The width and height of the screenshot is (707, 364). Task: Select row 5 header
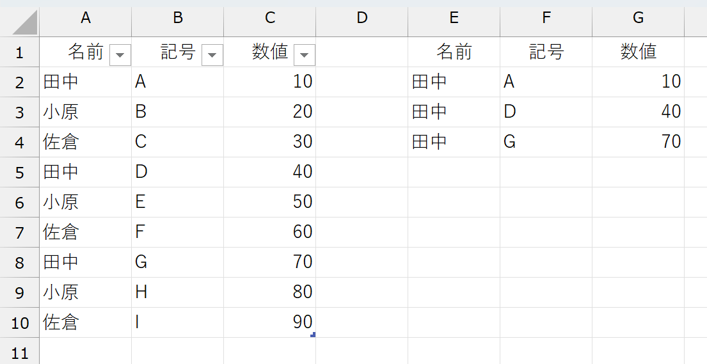pyautogui.click(x=19, y=172)
